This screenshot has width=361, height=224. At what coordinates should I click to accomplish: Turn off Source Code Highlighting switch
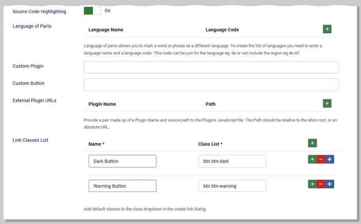point(92,11)
